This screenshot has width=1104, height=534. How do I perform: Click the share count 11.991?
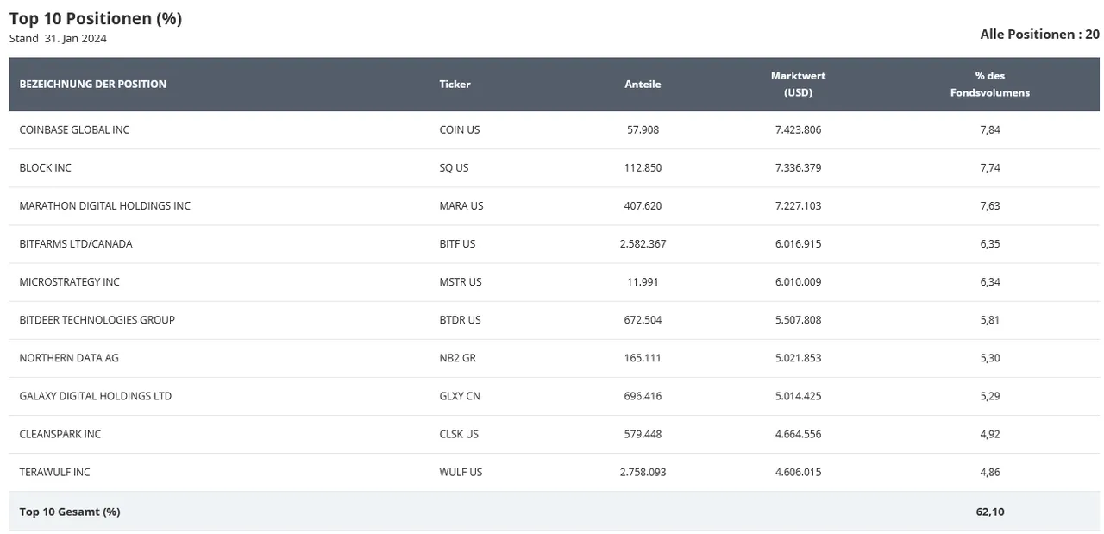click(643, 281)
